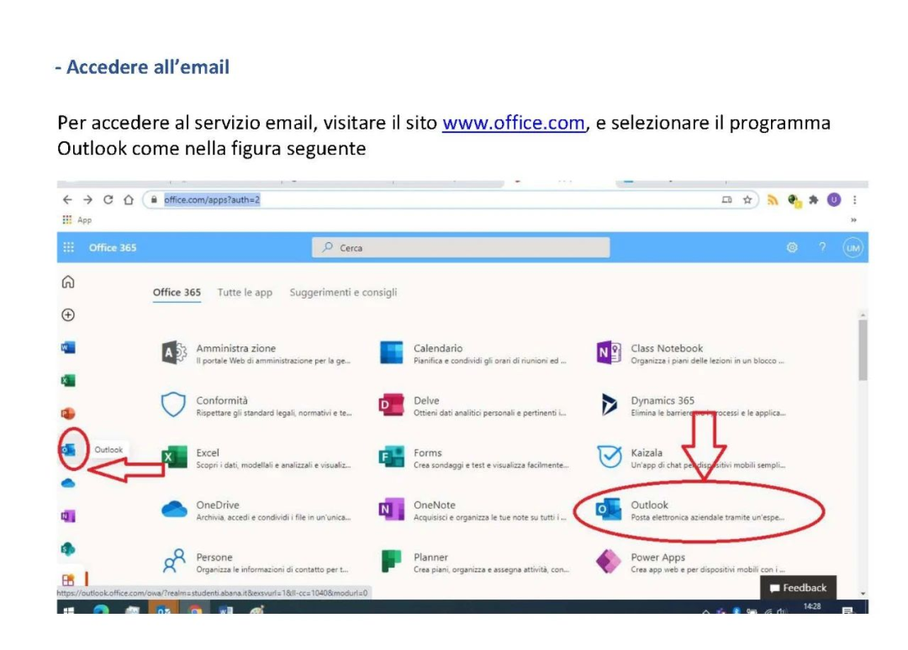Open the Dynamics 365 app tile
Screen dimensions: 908x650
691,405
